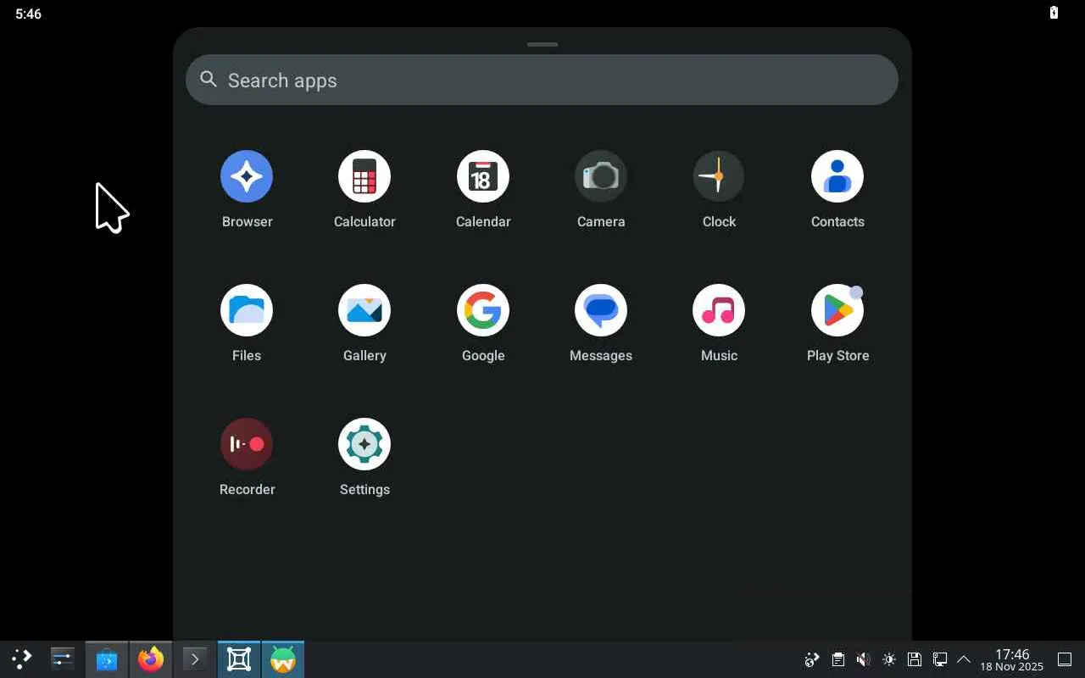This screenshot has height=678, width=1085.
Task: Open the Konsole terminal from taskbar
Action: pyautogui.click(x=195, y=659)
